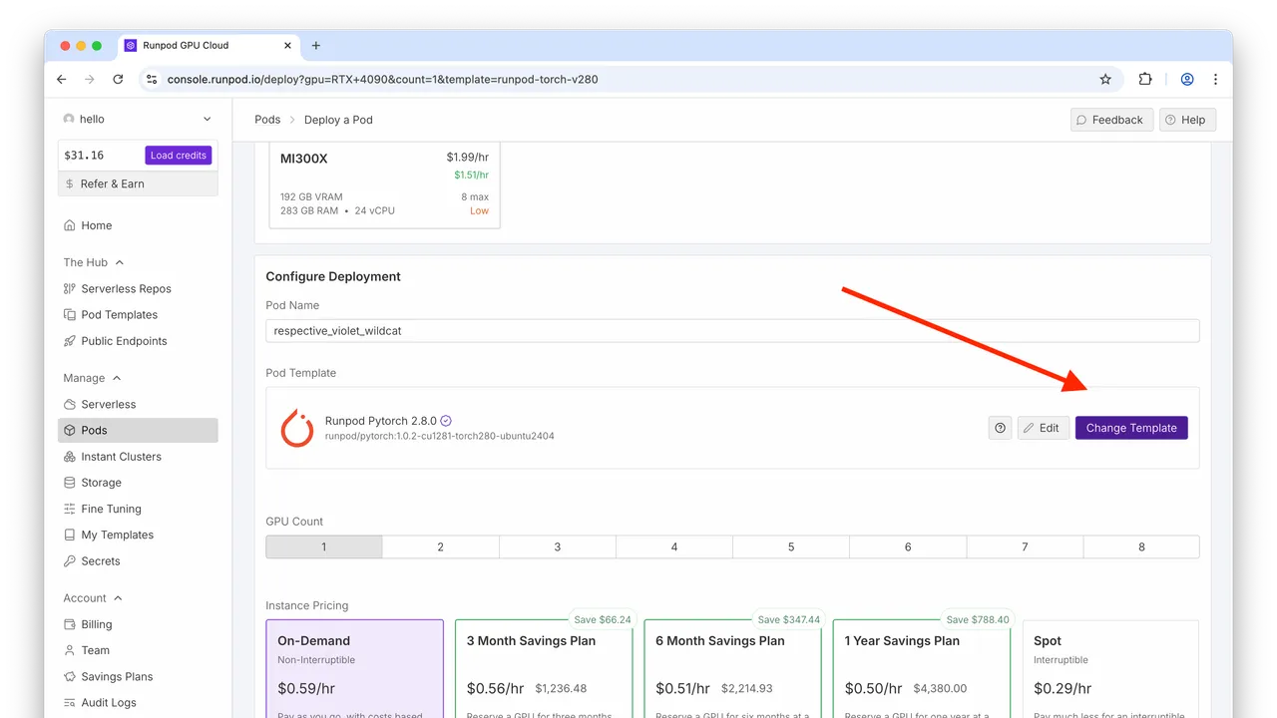The height and width of the screenshot is (718, 1277).
Task: Open the Chrome profile avatar icon
Action: (1187, 79)
